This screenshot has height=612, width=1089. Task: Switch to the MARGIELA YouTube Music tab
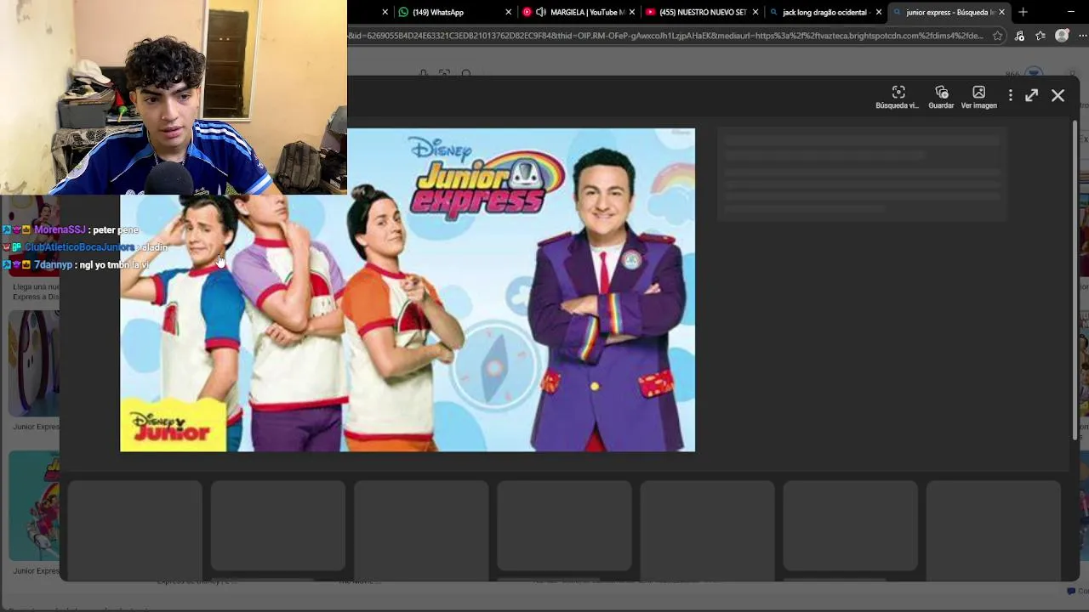(579, 12)
